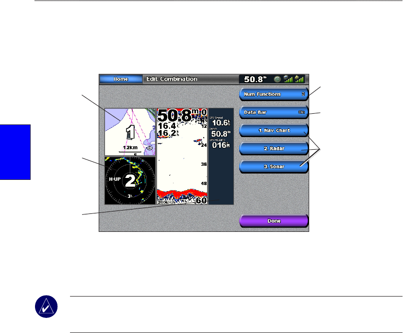Tap the Edit Combination title
Viewport: 403px width, 333px height.
(x=172, y=79)
